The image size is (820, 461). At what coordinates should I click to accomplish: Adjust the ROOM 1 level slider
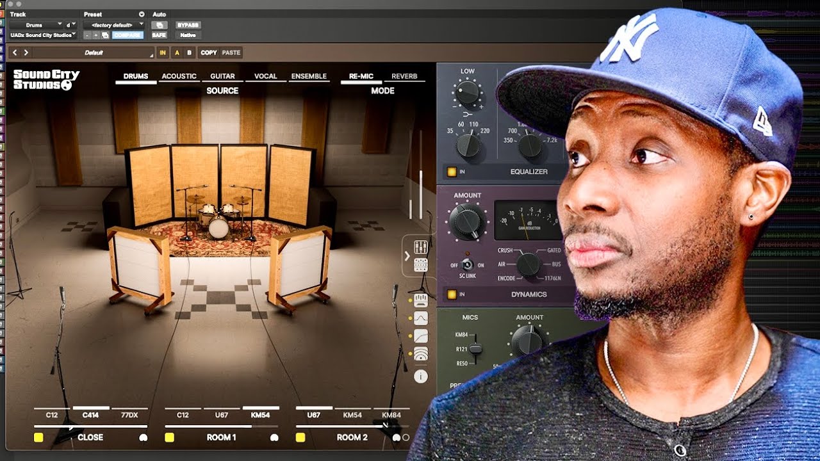[222, 426]
